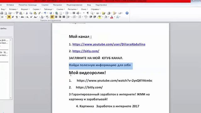Decrease paragraph indent

(x=91, y=17)
